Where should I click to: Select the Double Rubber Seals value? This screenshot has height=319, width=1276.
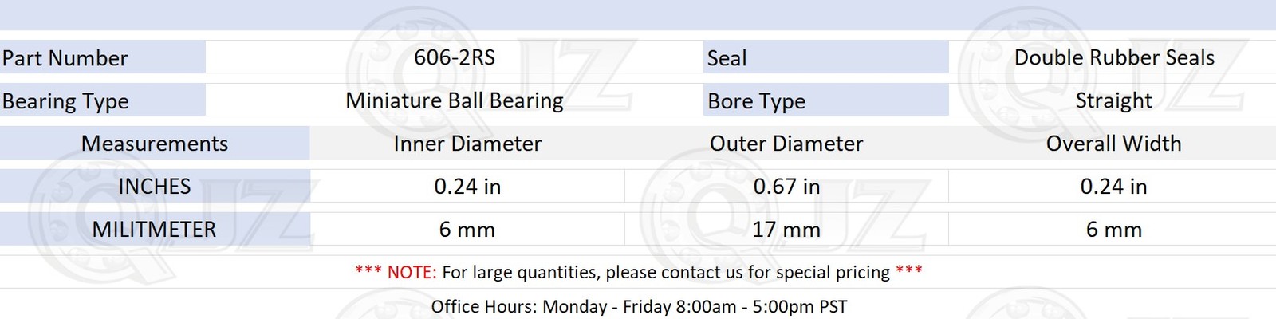click(x=1113, y=57)
